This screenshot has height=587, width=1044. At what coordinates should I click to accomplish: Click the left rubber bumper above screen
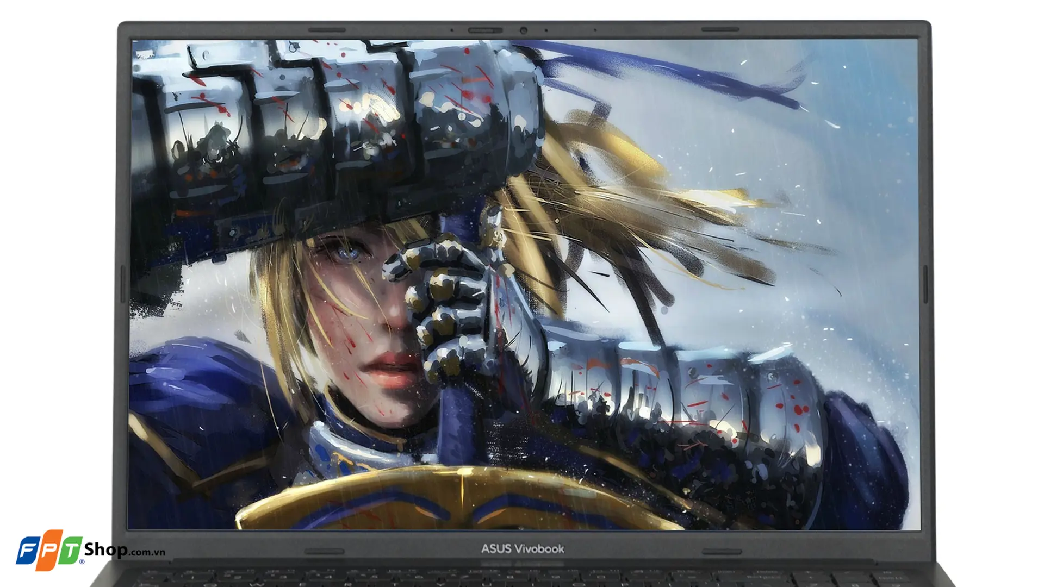(x=326, y=29)
